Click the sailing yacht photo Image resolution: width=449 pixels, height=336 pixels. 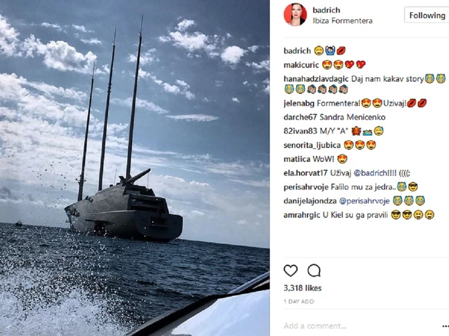tap(135, 168)
